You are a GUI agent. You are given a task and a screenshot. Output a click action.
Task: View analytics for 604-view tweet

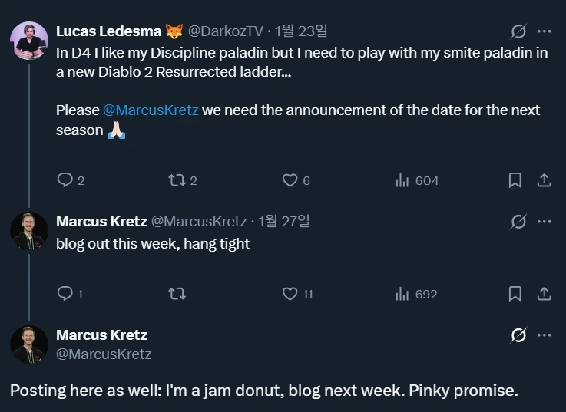[x=402, y=180]
